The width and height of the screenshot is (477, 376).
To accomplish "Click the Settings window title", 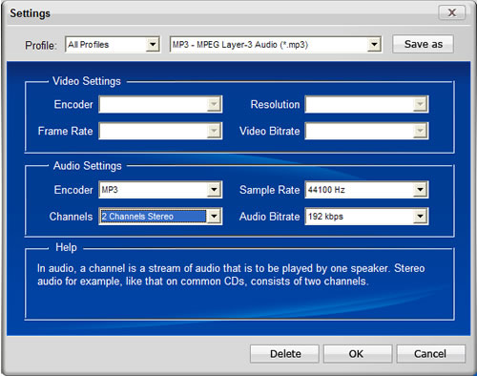I will point(30,13).
